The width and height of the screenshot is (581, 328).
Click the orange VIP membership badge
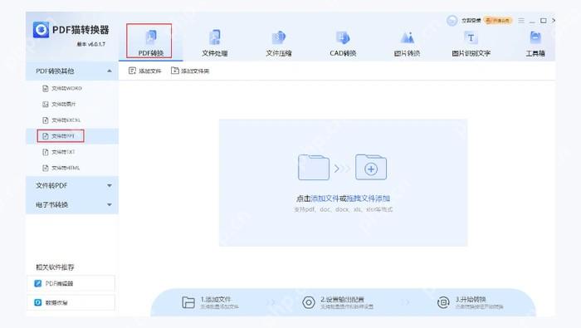[498, 21]
